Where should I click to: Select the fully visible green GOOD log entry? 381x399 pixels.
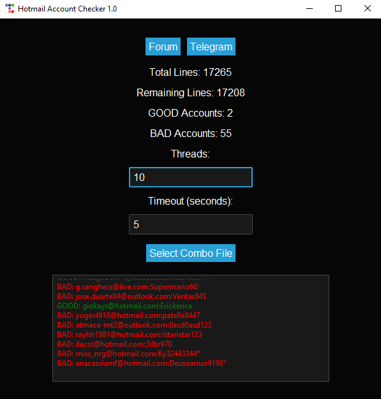[124, 306]
